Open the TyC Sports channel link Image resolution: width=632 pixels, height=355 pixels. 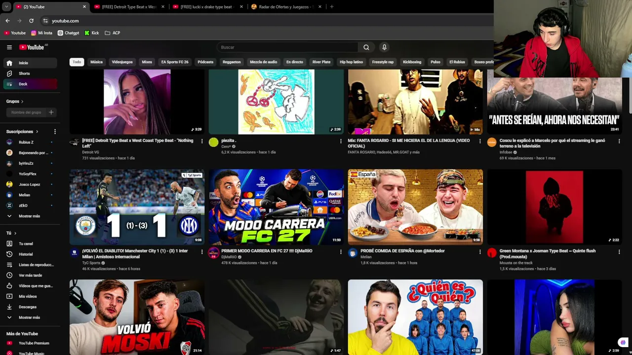[91, 263]
